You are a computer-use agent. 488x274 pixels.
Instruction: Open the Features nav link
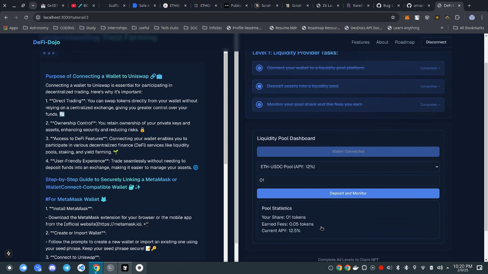[360, 42]
